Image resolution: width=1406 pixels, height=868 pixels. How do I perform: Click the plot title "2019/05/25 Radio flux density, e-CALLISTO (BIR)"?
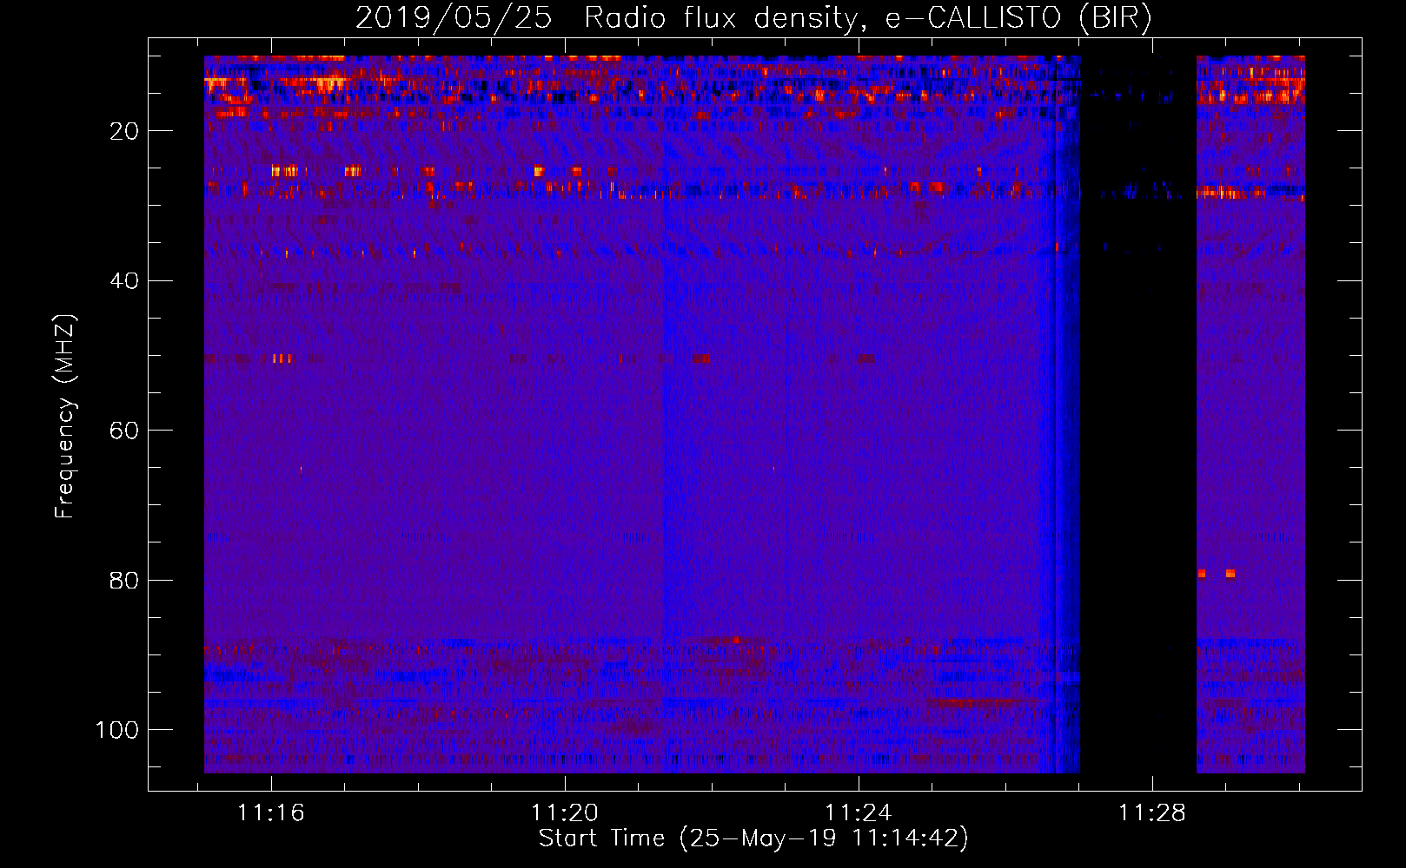pos(753,18)
